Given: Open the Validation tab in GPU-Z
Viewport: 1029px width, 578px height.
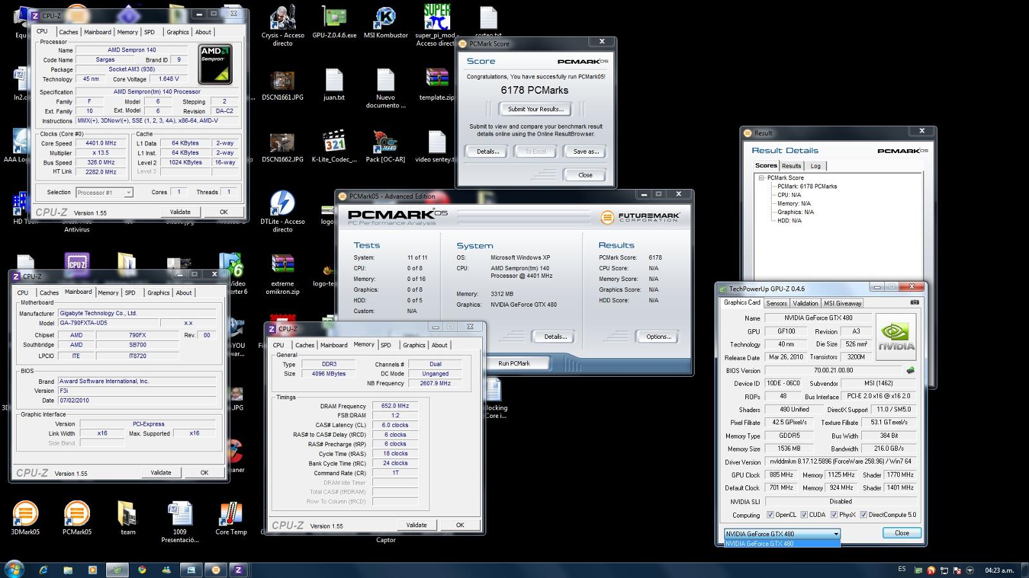Looking at the screenshot, I should (805, 303).
